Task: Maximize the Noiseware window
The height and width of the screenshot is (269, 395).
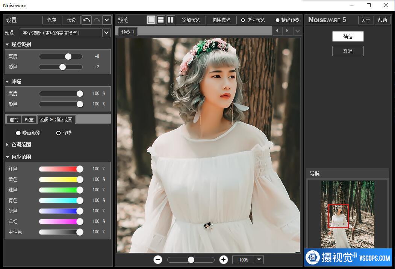Action: [x=369, y=5]
